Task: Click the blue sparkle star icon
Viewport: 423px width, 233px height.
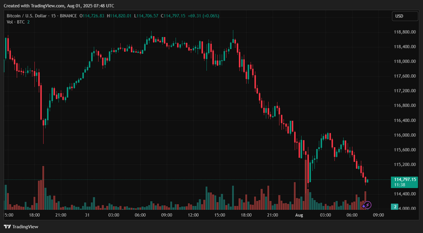Action: [x=364, y=205]
